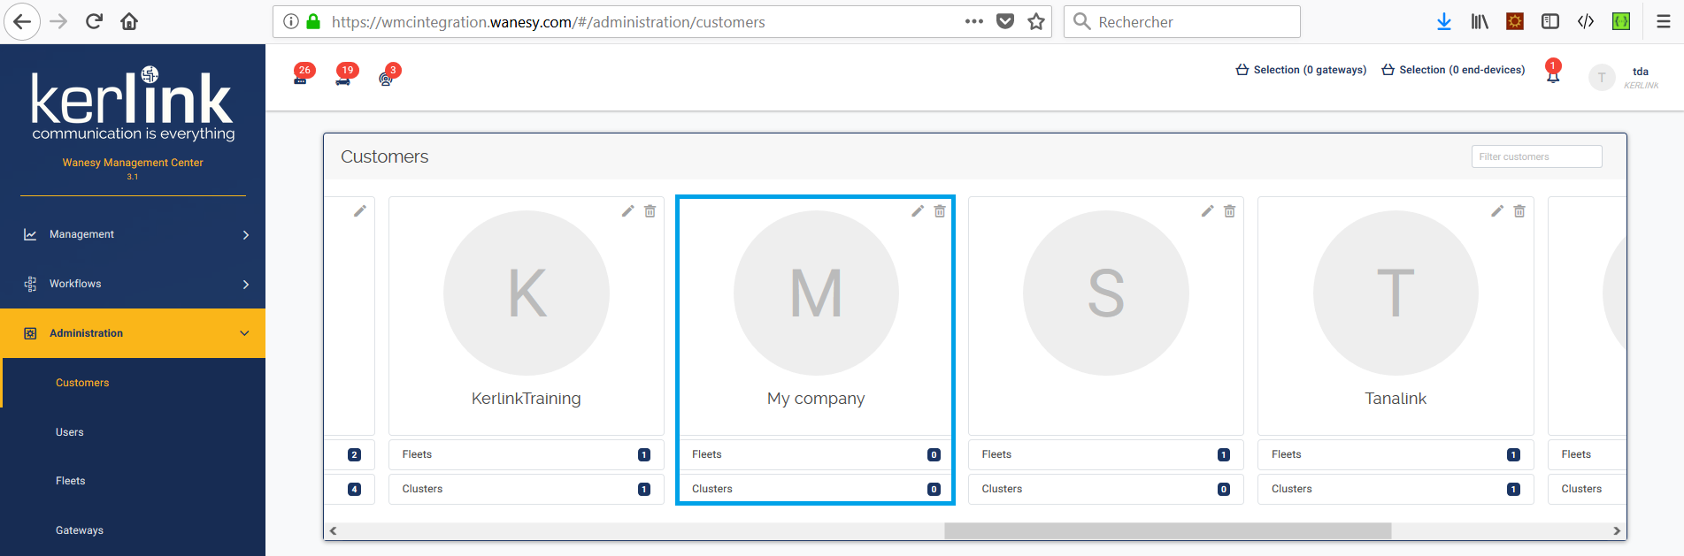
Task: Select the My company avatar thumbnail
Action: (816, 293)
